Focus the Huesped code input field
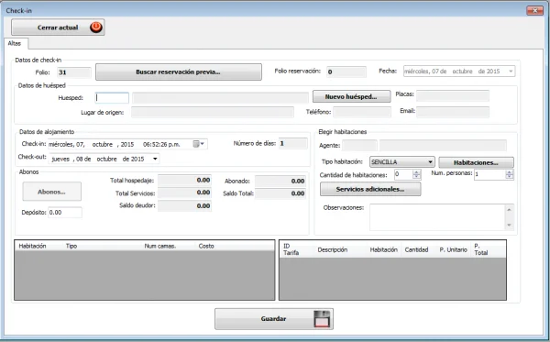 (112, 98)
